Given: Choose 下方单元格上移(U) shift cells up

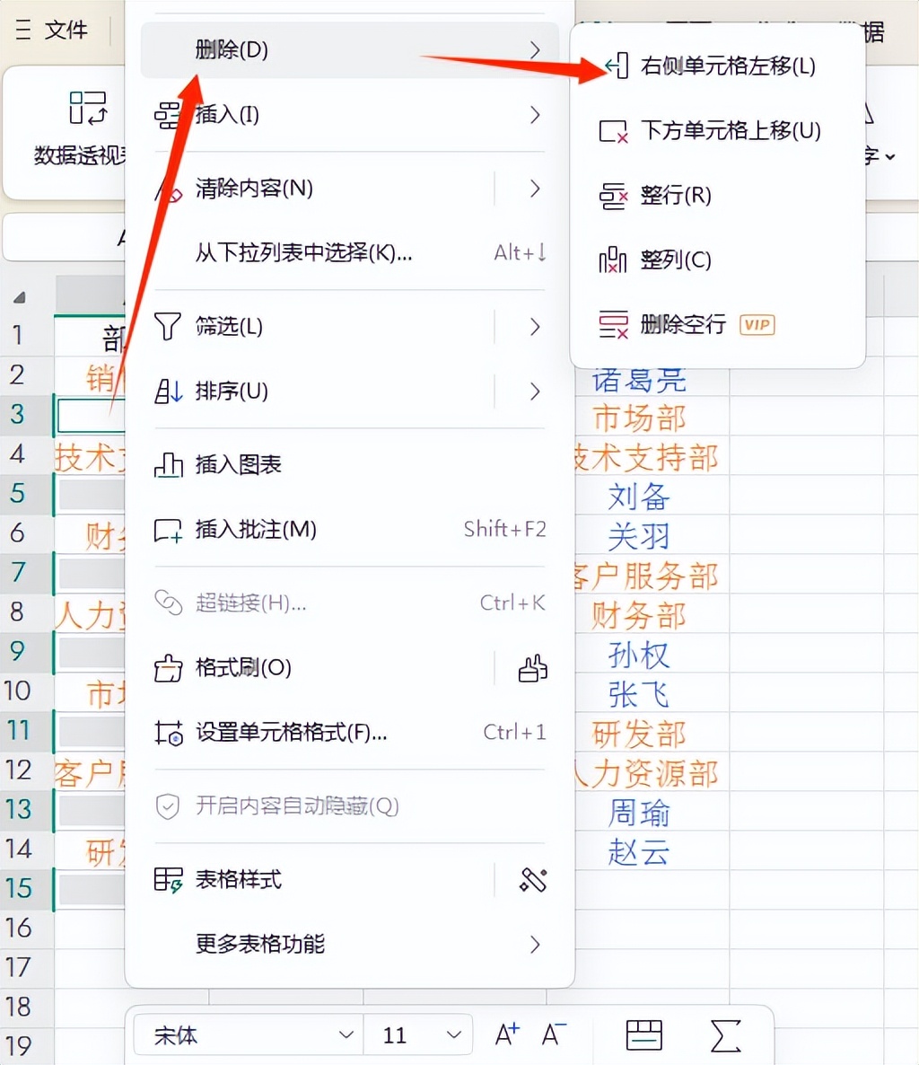Looking at the screenshot, I should click(x=717, y=130).
